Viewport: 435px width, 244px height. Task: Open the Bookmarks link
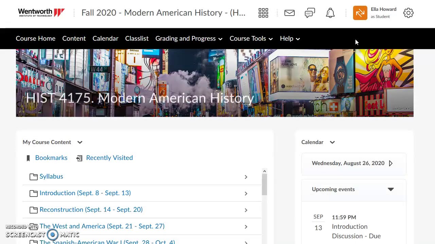[x=51, y=158]
